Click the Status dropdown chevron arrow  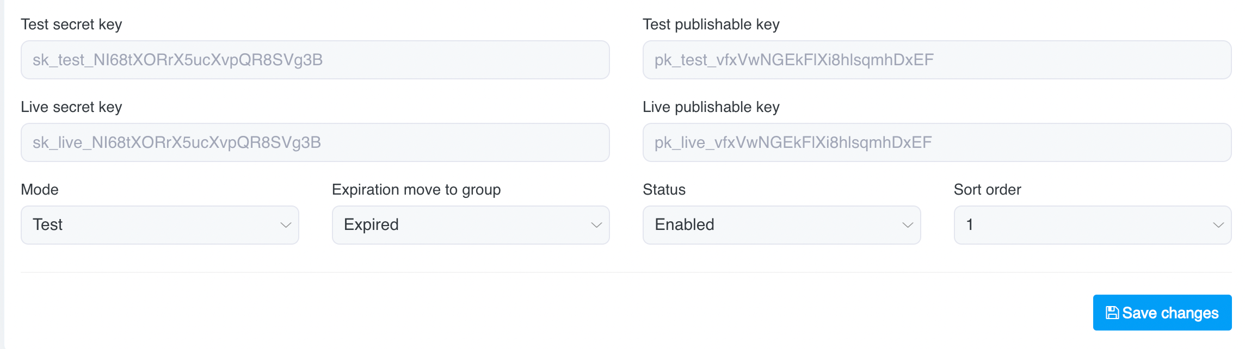908,225
